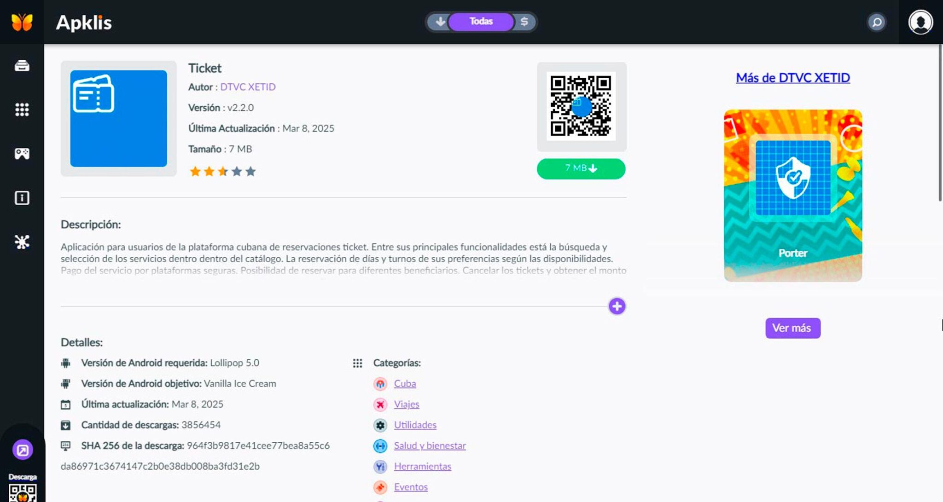Expand the description with purple plus button

(x=617, y=306)
